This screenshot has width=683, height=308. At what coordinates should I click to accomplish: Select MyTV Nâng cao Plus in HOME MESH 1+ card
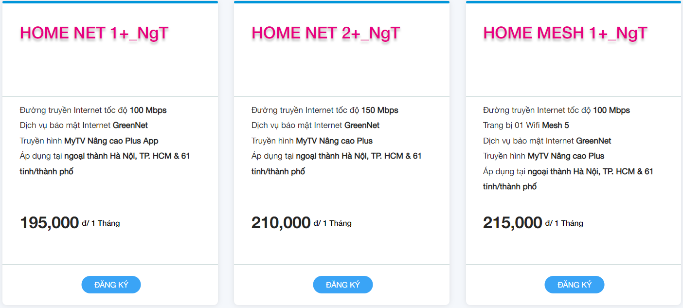click(x=543, y=156)
